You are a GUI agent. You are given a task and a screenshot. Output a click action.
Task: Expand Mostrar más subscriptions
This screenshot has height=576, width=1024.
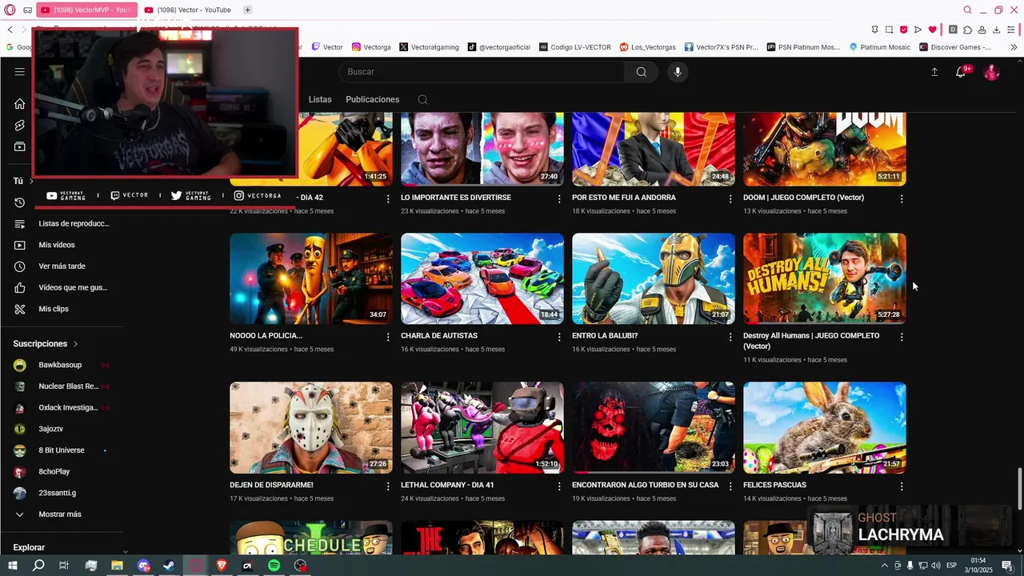click(61, 514)
